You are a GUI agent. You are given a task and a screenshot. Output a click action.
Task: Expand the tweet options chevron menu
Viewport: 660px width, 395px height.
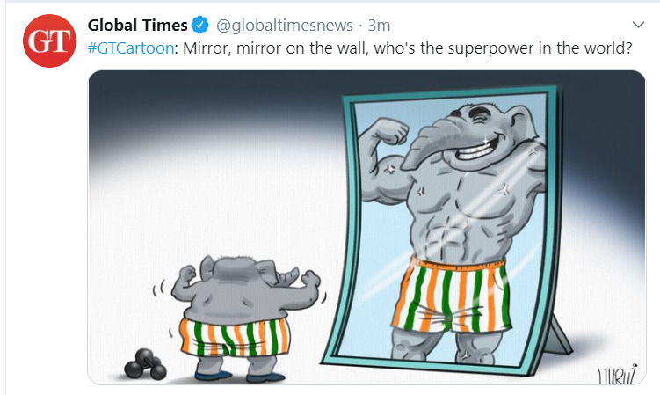(x=638, y=25)
